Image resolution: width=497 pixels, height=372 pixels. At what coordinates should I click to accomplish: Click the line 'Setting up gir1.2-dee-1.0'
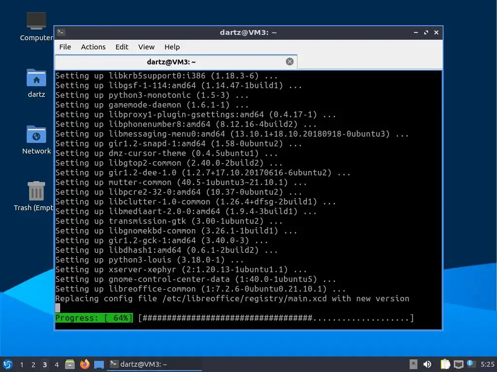coord(203,173)
